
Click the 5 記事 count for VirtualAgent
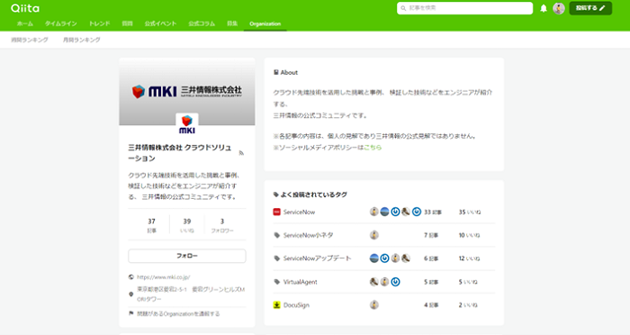coord(431,282)
